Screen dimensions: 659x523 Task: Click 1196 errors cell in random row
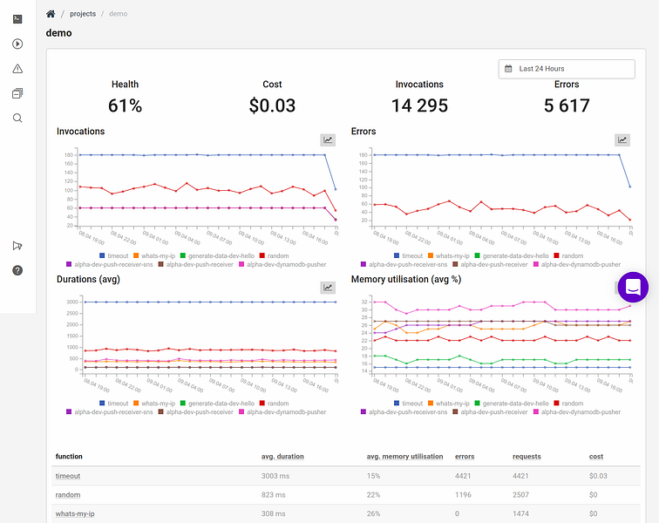point(463,495)
